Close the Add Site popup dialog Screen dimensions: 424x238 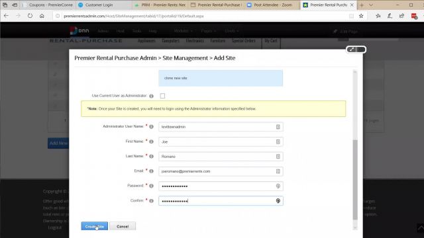[360, 50]
